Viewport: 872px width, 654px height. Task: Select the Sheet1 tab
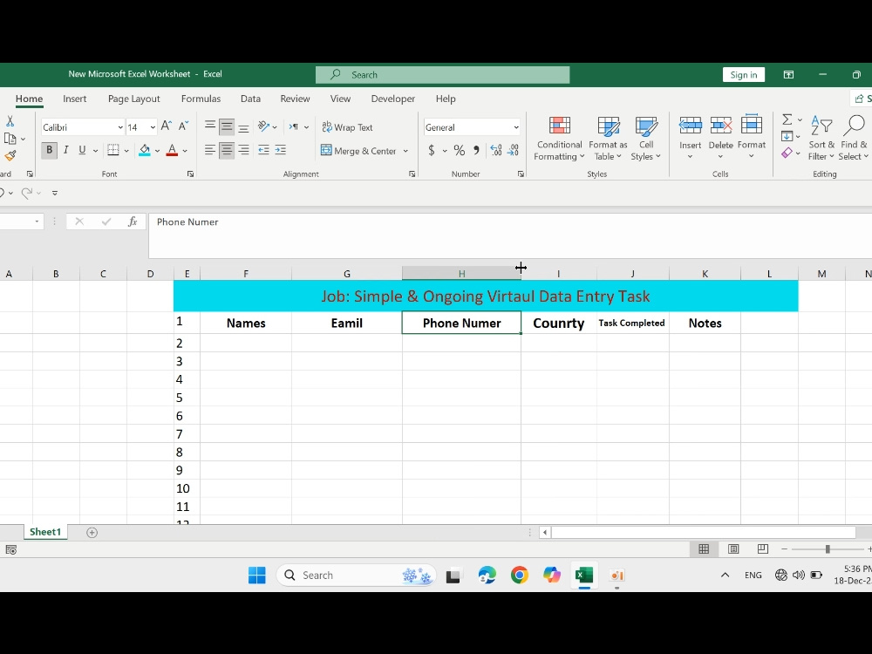tap(45, 532)
